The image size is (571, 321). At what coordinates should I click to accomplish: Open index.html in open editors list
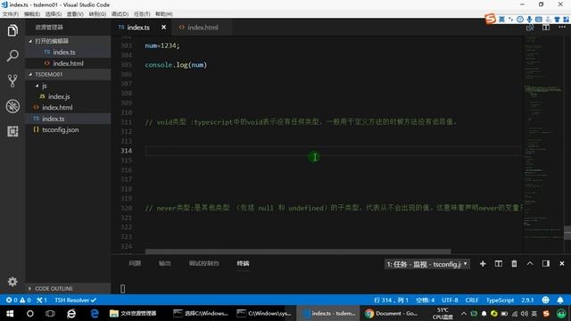[68, 63]
